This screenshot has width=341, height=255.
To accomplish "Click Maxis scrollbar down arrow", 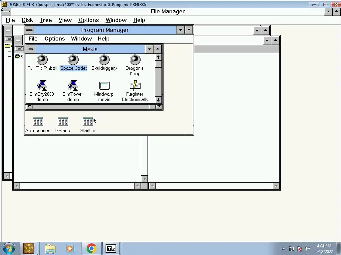I will (158, 100).
